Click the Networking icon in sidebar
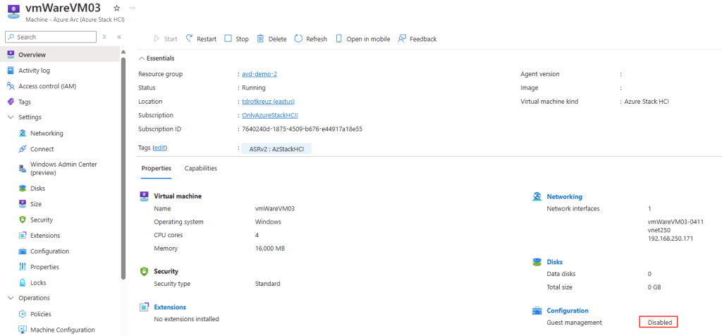Image resolution: width=722 pixels, height=336 pixels. 23,133
